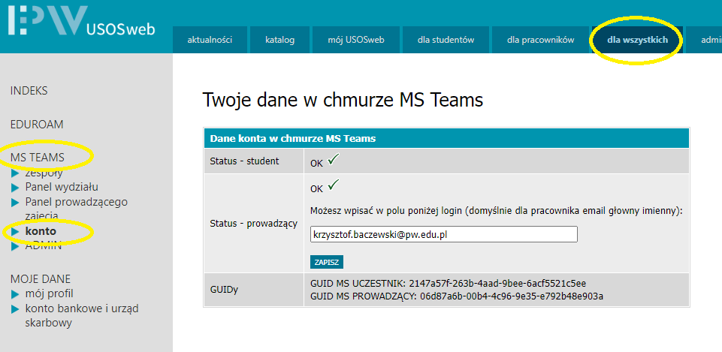Click arrow icon beside ADMIN

click(x=15, y=247)
